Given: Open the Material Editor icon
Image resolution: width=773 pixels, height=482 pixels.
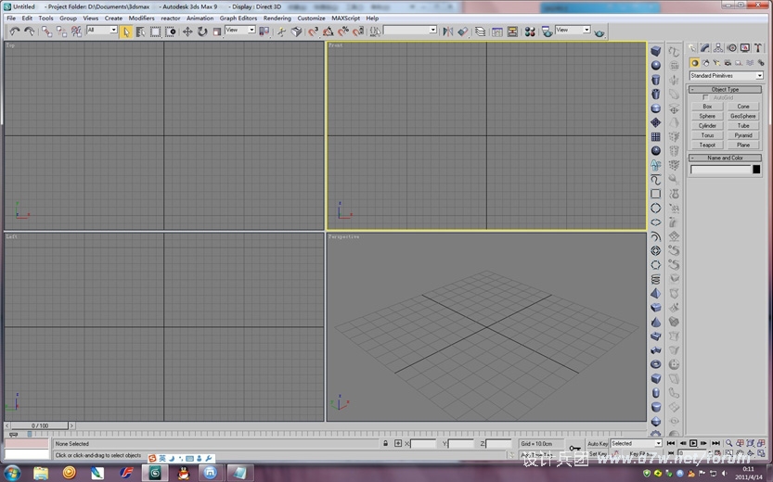Looking at the screenshot, I should pyautogui.click(x=530, y=32).
